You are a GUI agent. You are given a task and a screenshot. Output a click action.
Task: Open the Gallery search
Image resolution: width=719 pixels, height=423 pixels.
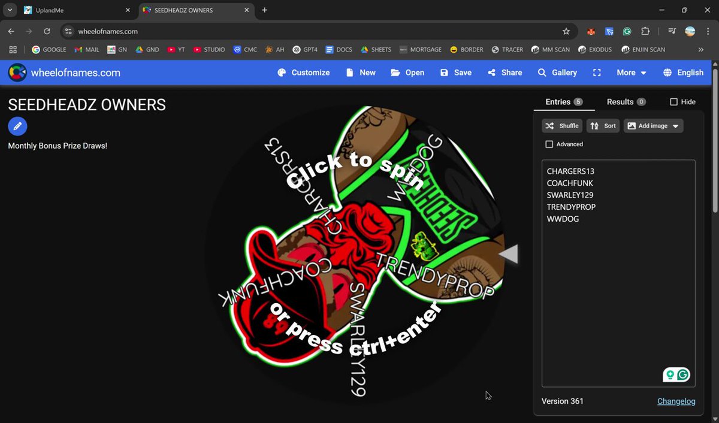click(557, 72)
